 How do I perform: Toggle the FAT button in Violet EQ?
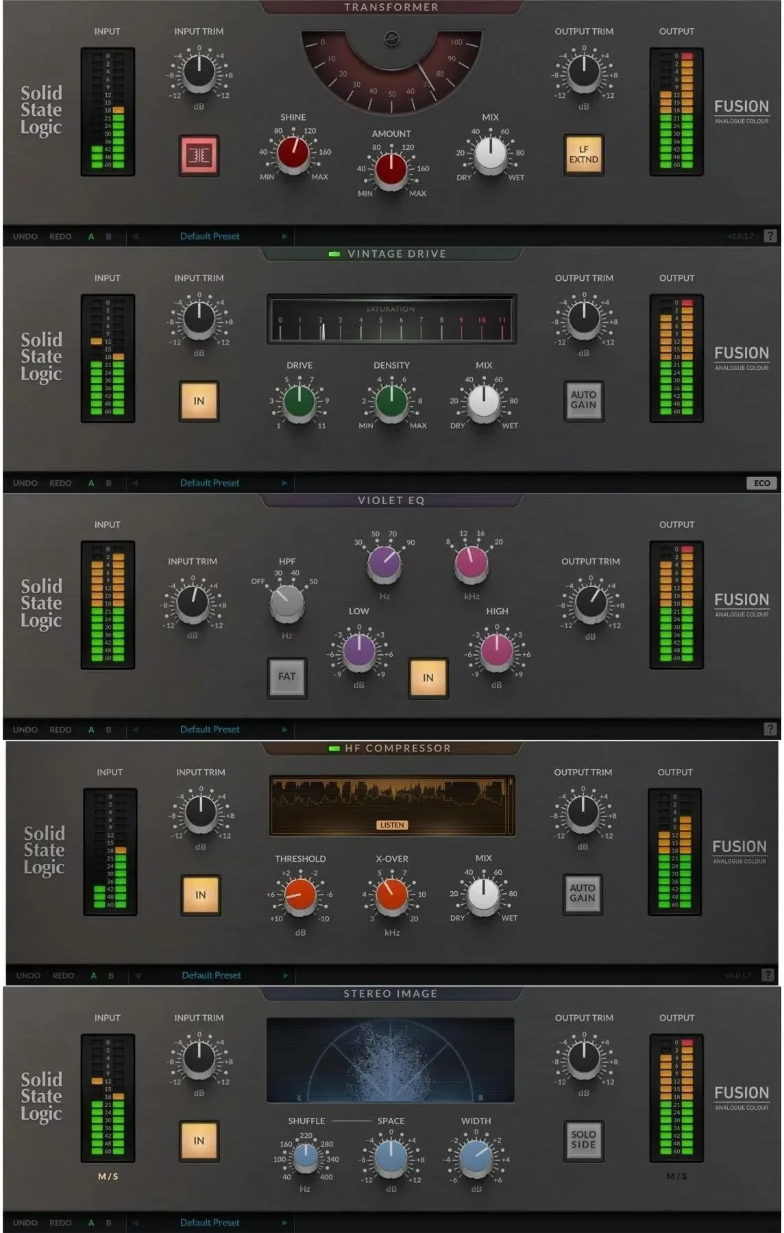point(286,677)
